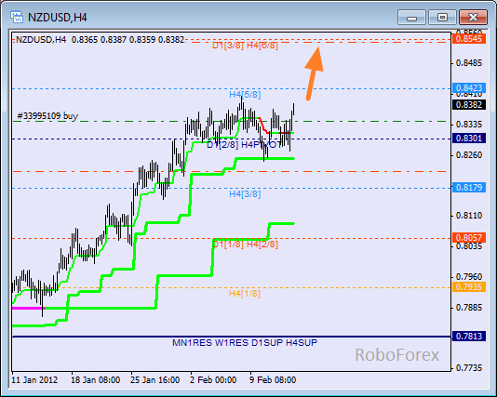Click the H4[3/8] level label

[245, 193]
